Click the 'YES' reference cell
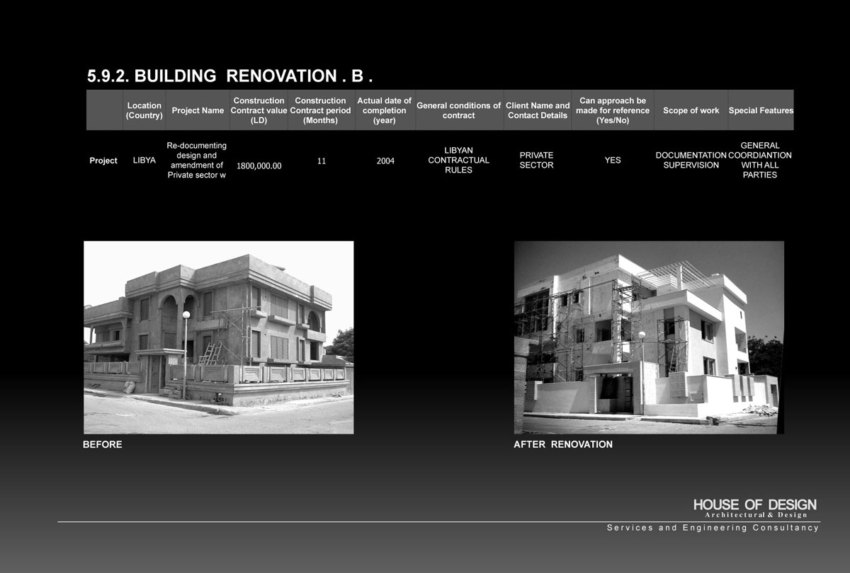This screenshot has width=850, height=573. pyautogui.click(x=613, y=161)
